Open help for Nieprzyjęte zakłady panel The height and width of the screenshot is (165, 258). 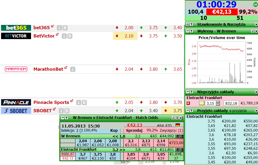click(191, 92)
